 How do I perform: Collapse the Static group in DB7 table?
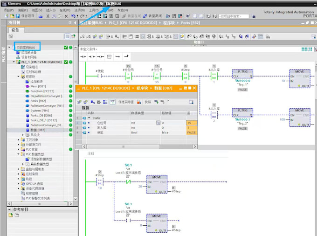pyautogui.click(x=89, y=118)
